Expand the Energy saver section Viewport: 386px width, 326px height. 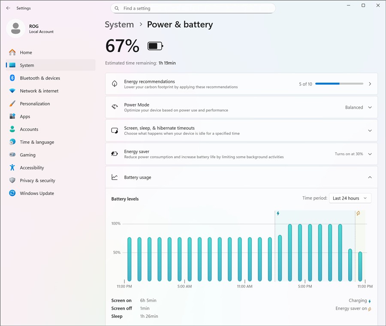click(370, 154)
